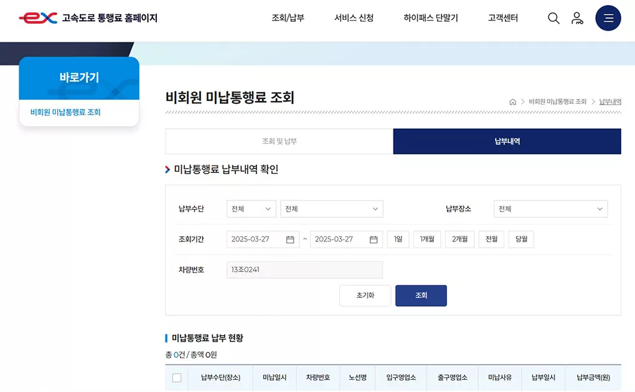Open the 고객센터 menu
This screenshot has height=392, width=635.
click(502, 18)
